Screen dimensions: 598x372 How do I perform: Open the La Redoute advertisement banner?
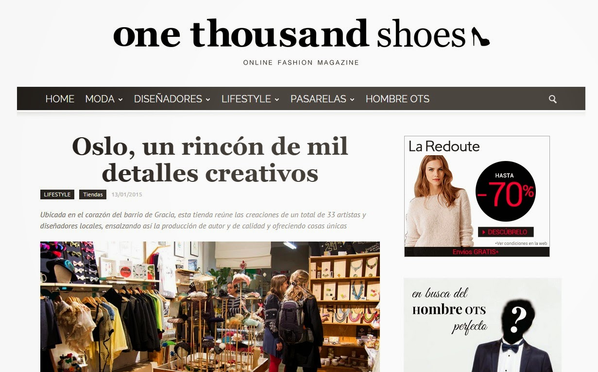(x=477, y=196)
